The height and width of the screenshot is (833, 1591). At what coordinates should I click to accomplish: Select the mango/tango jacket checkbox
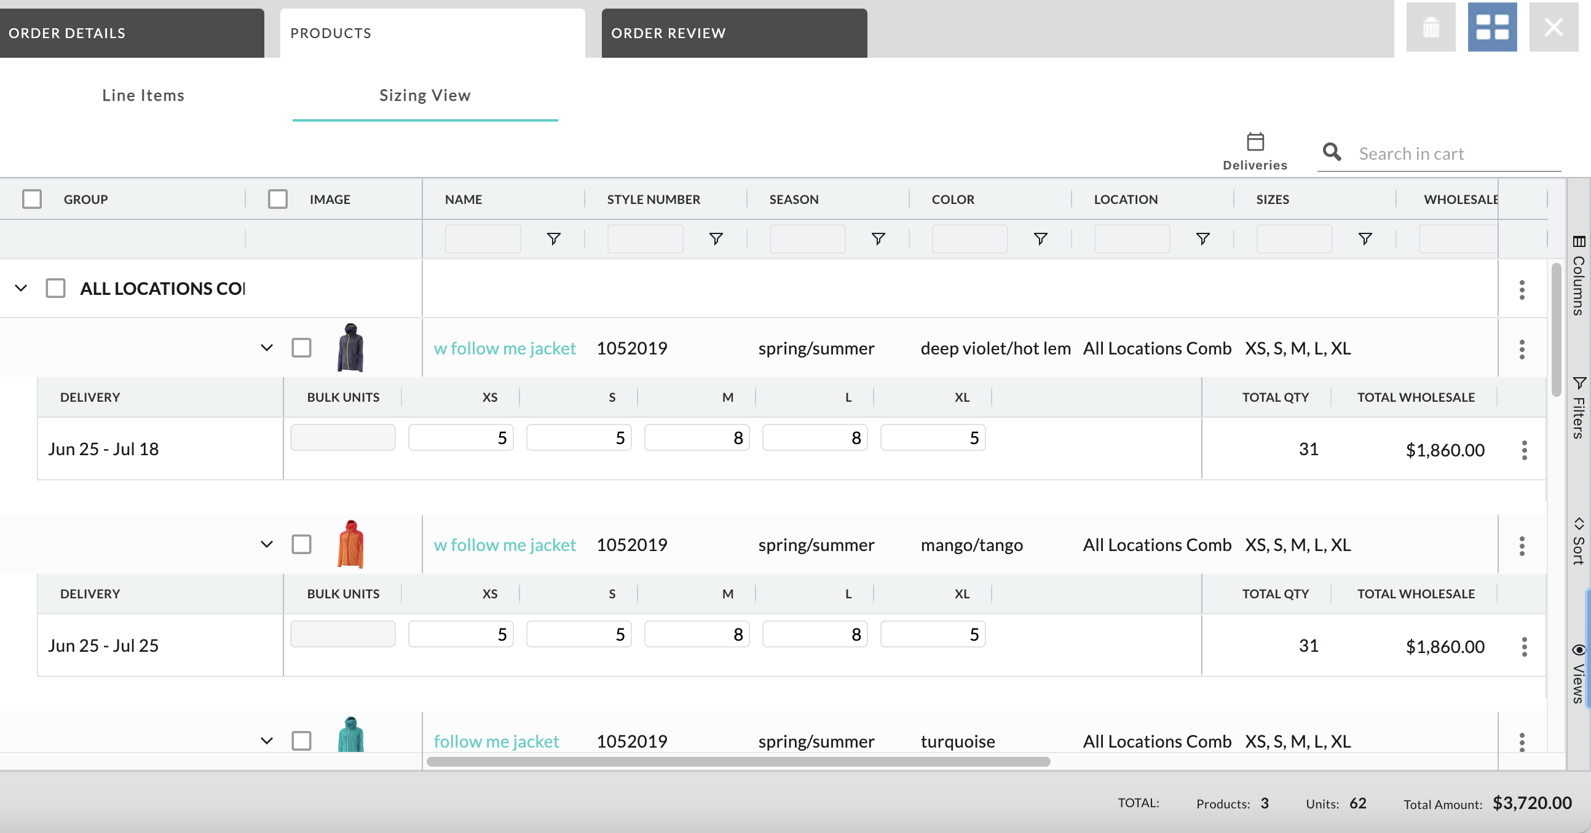click(301, 544)
